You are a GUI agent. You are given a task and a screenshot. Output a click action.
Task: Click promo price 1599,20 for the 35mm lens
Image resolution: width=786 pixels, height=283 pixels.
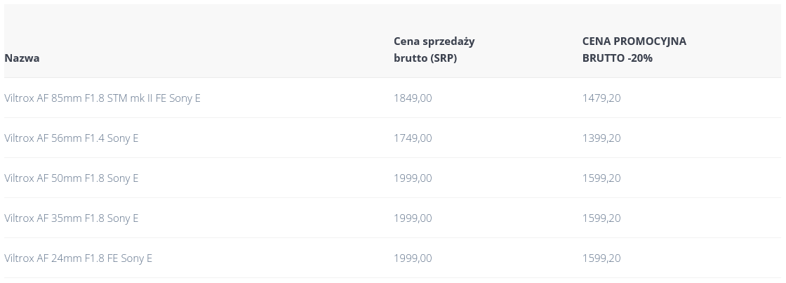(x=601, y=218)
